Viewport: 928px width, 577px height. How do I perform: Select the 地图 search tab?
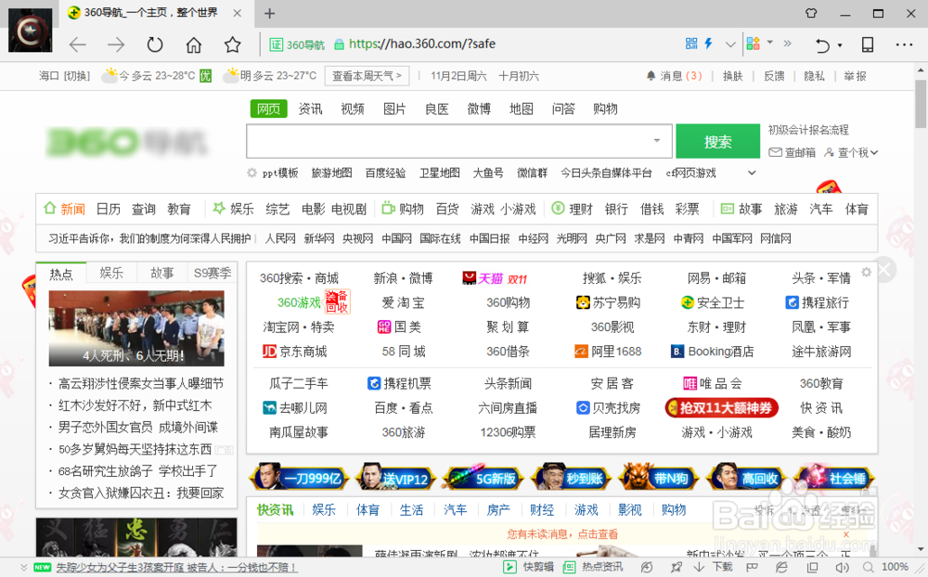tap(522, 109)
